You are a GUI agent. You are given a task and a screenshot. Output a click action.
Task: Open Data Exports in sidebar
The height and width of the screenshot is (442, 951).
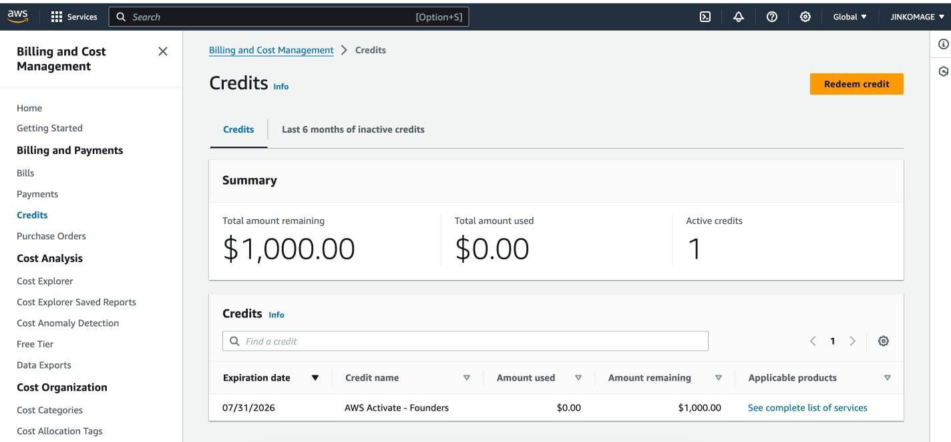(x=43, y=365)
